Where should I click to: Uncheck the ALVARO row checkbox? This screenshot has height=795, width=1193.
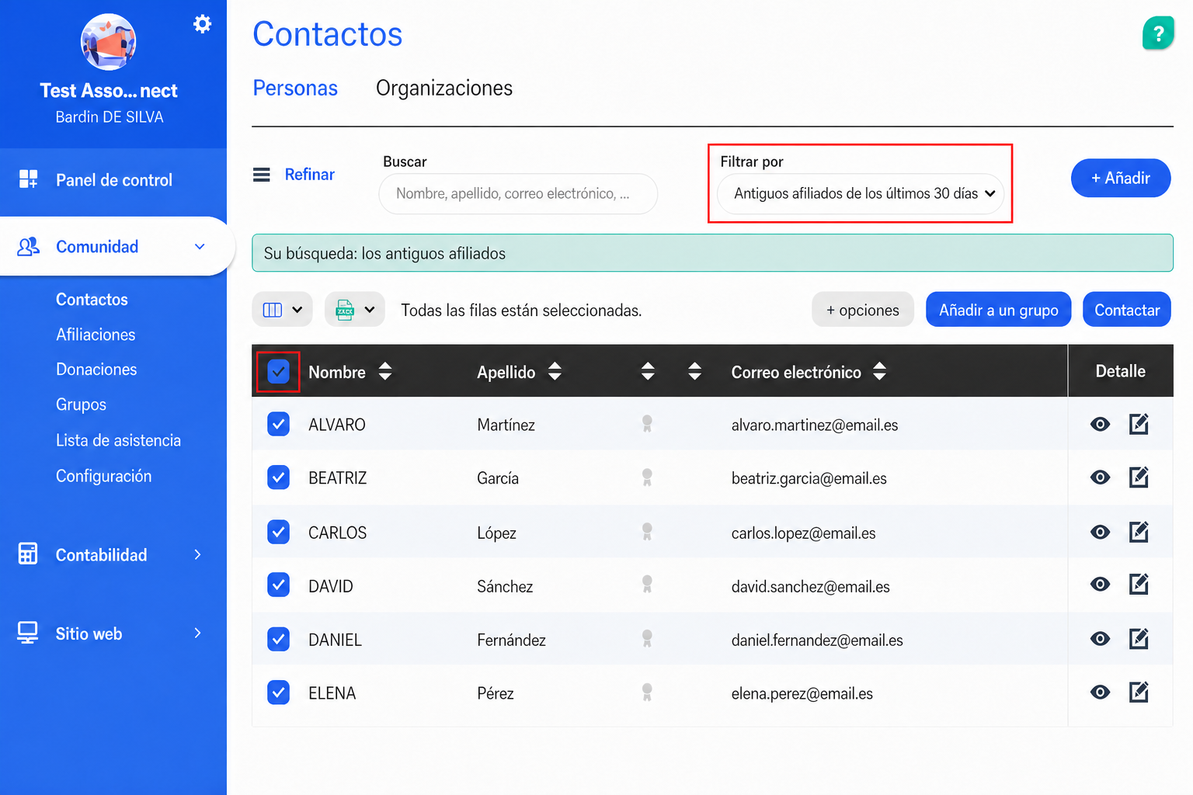coord(278,424)
